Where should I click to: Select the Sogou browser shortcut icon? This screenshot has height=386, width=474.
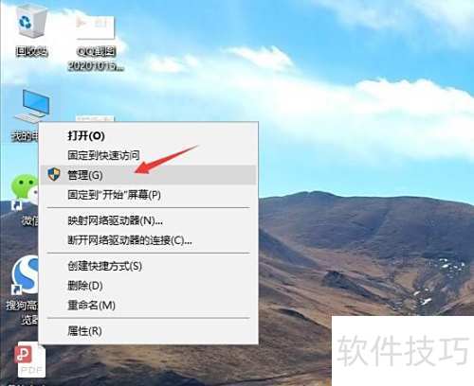click(26, 274)
